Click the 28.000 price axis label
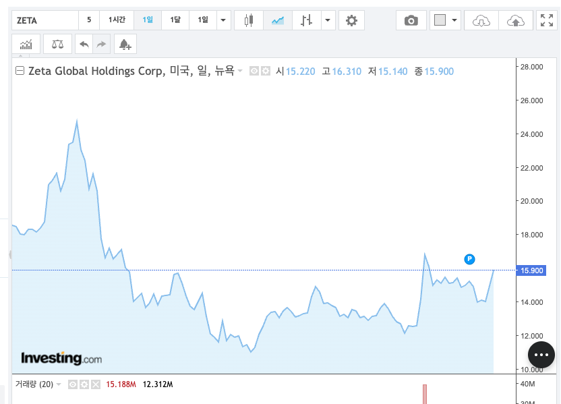The width and height of the screenshot is (561, 404). click(x=531, y=67)
